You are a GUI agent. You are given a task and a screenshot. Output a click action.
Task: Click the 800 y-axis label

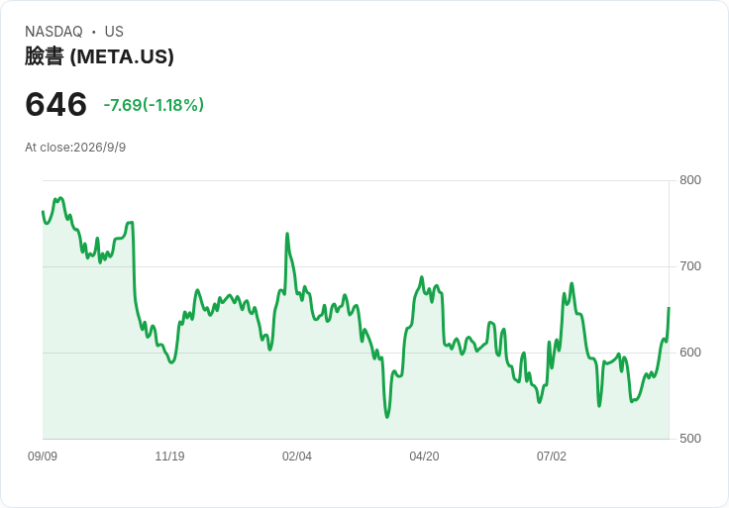(690, 180)
